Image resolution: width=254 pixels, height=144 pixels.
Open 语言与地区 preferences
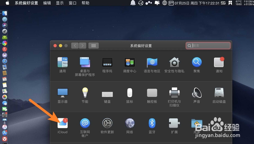[152, 62]
